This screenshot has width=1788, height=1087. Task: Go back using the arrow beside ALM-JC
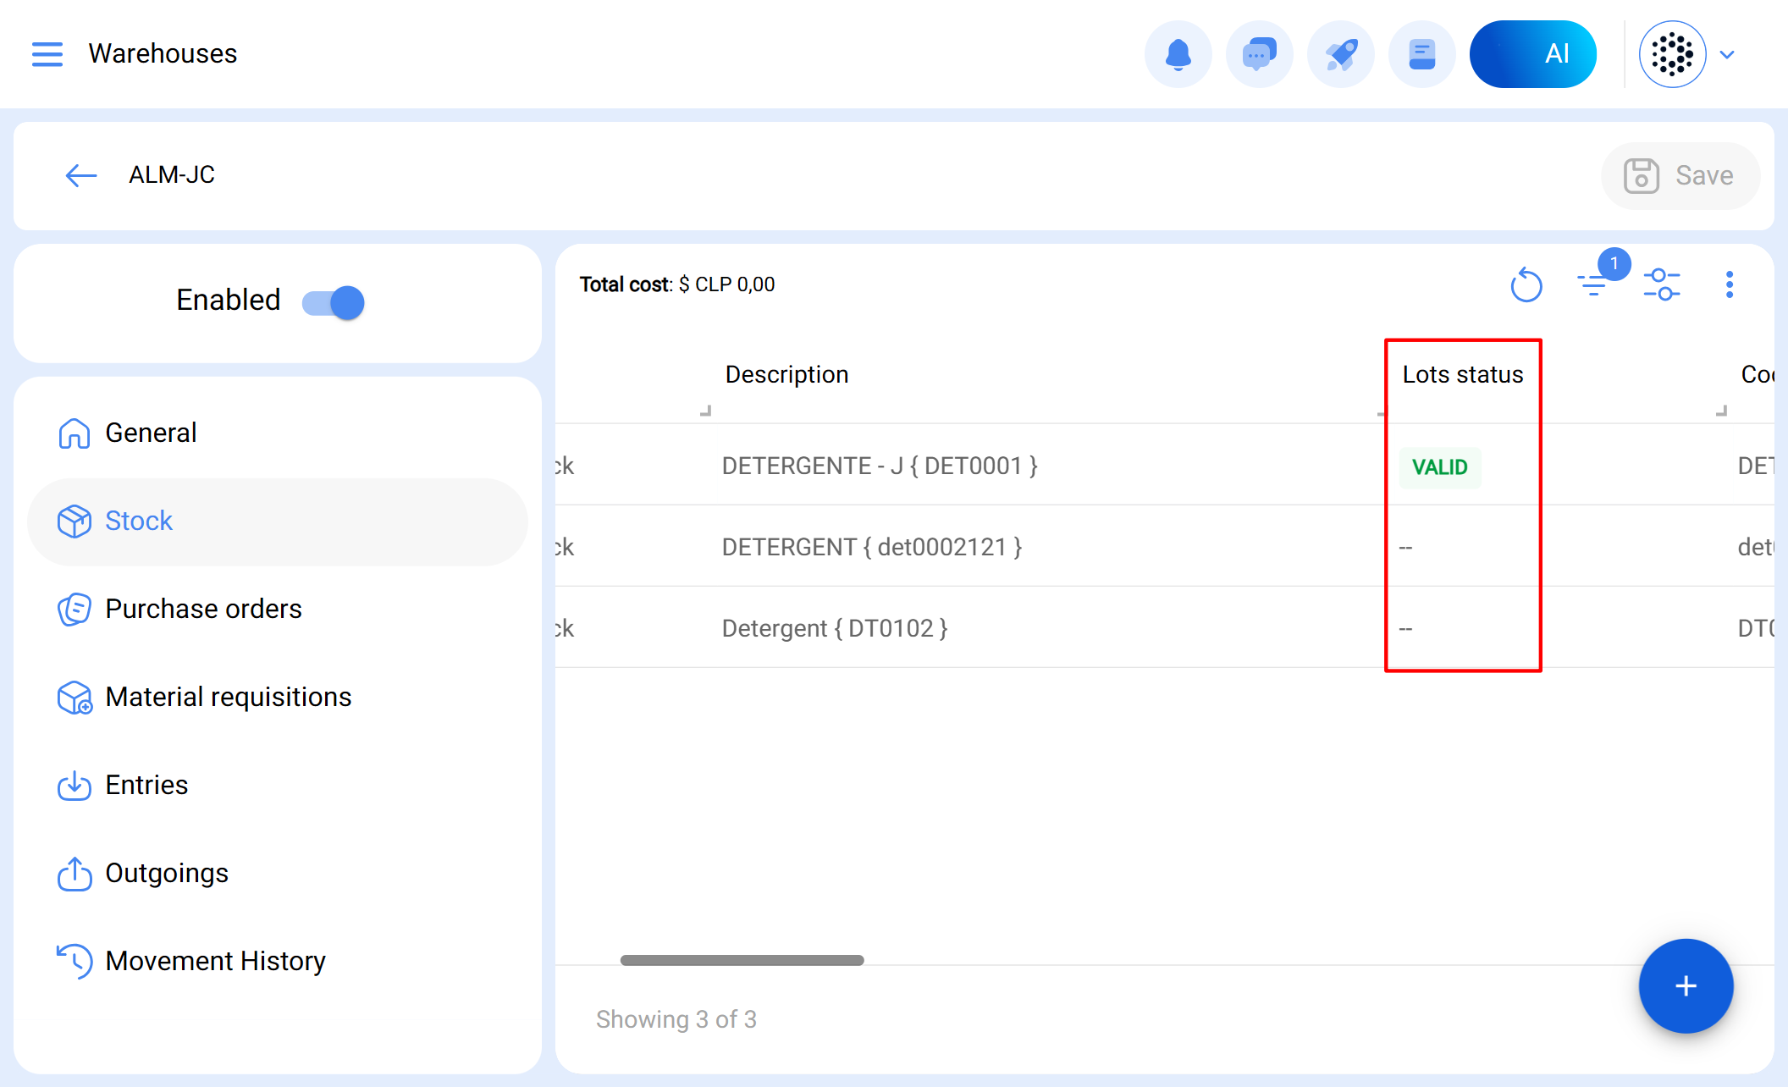81,175
